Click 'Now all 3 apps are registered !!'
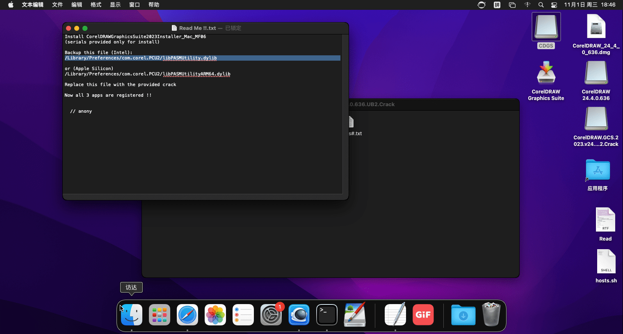Screen dimensions: 623x334 click(x=108, y=95)
